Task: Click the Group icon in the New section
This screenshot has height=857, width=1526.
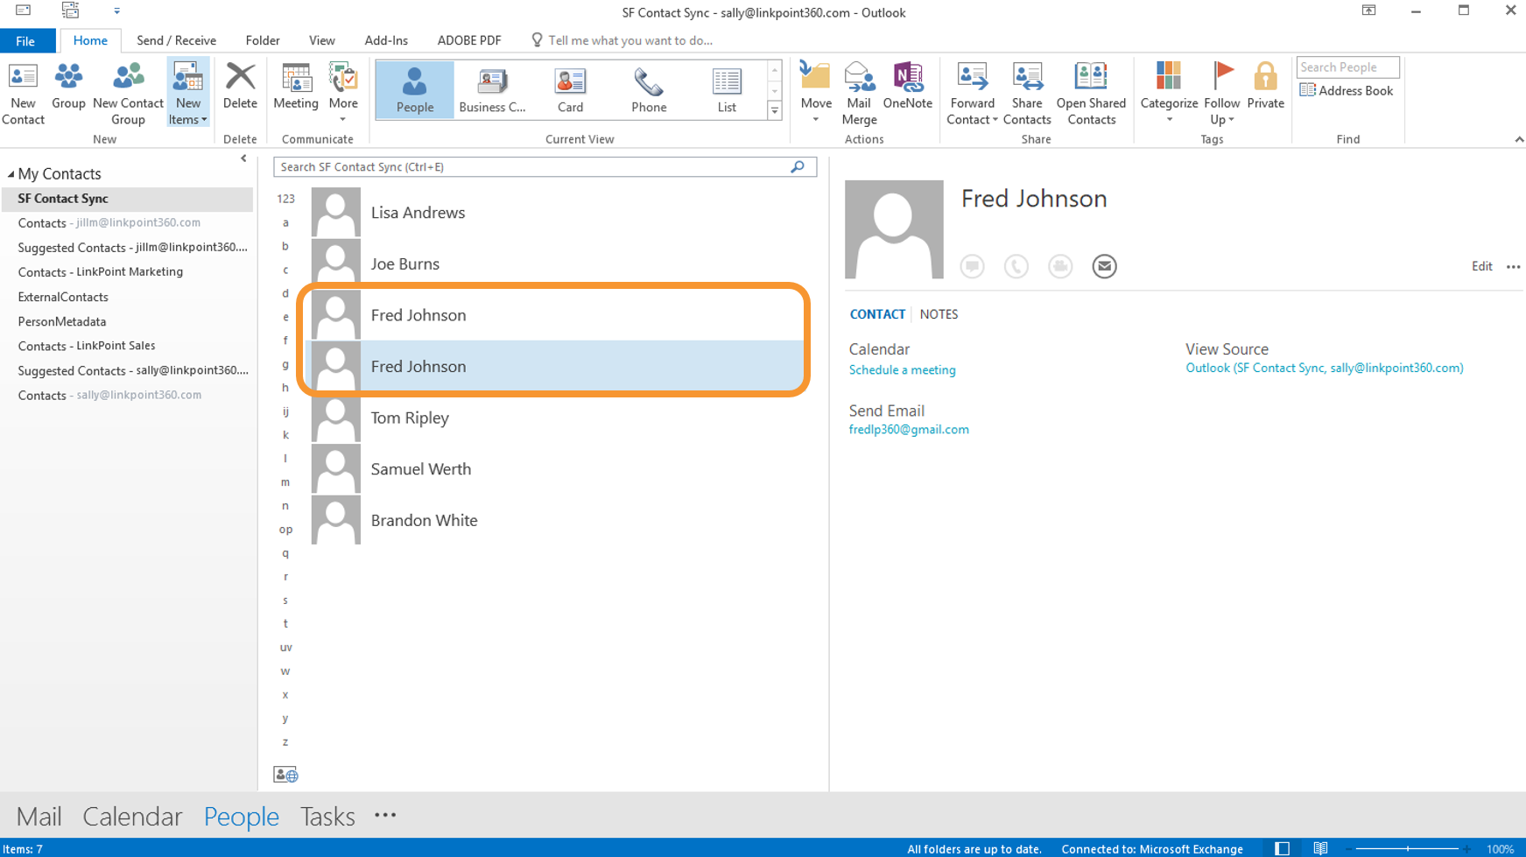Action: point(68,86)
